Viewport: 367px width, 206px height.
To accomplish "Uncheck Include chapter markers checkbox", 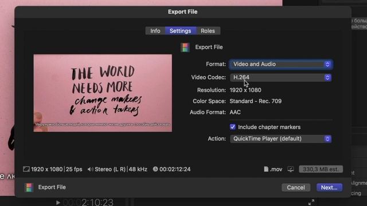I will (232, 127).
